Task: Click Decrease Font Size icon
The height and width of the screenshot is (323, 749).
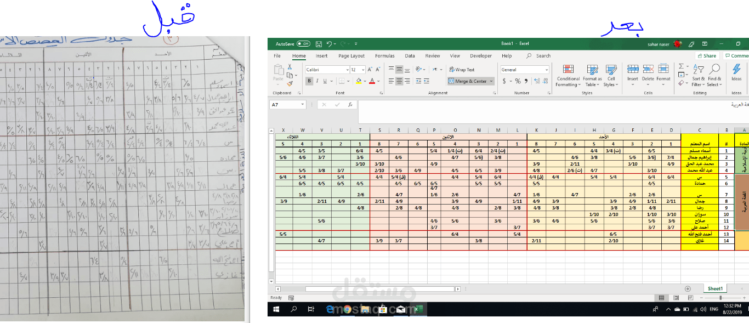Action: click(378, 70)
